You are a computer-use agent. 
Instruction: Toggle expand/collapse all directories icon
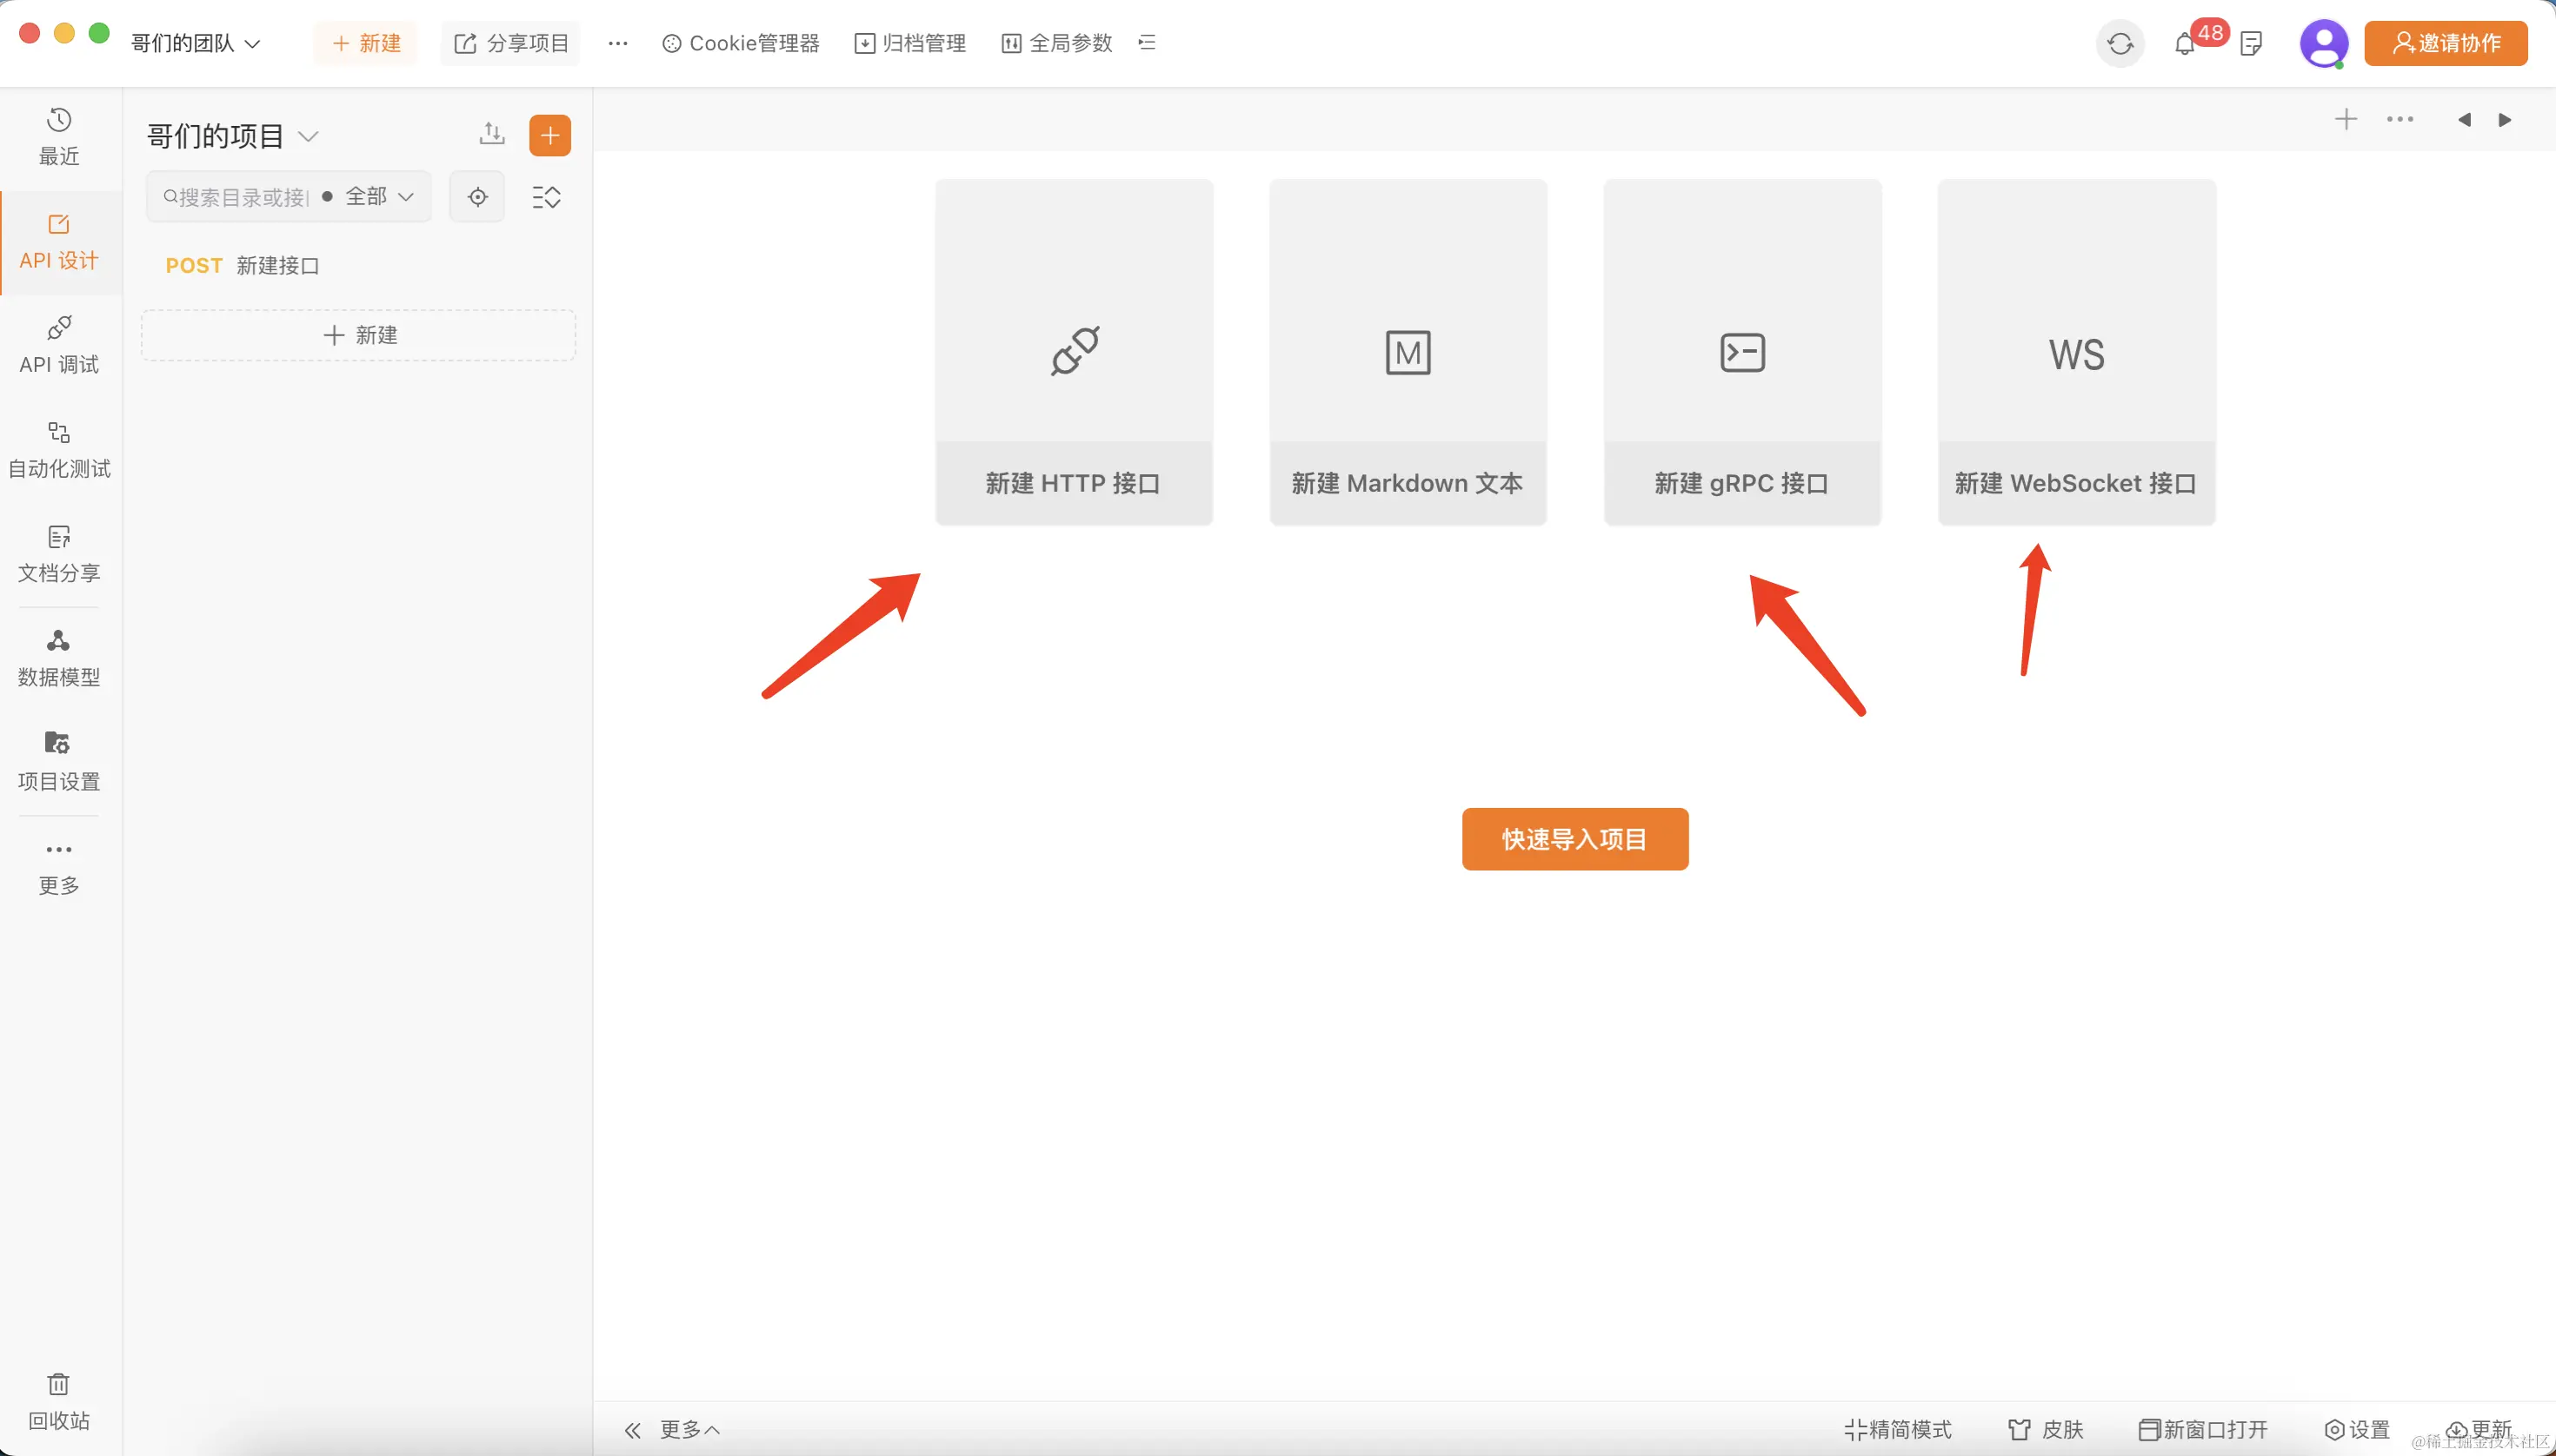(x=547, y=197)
